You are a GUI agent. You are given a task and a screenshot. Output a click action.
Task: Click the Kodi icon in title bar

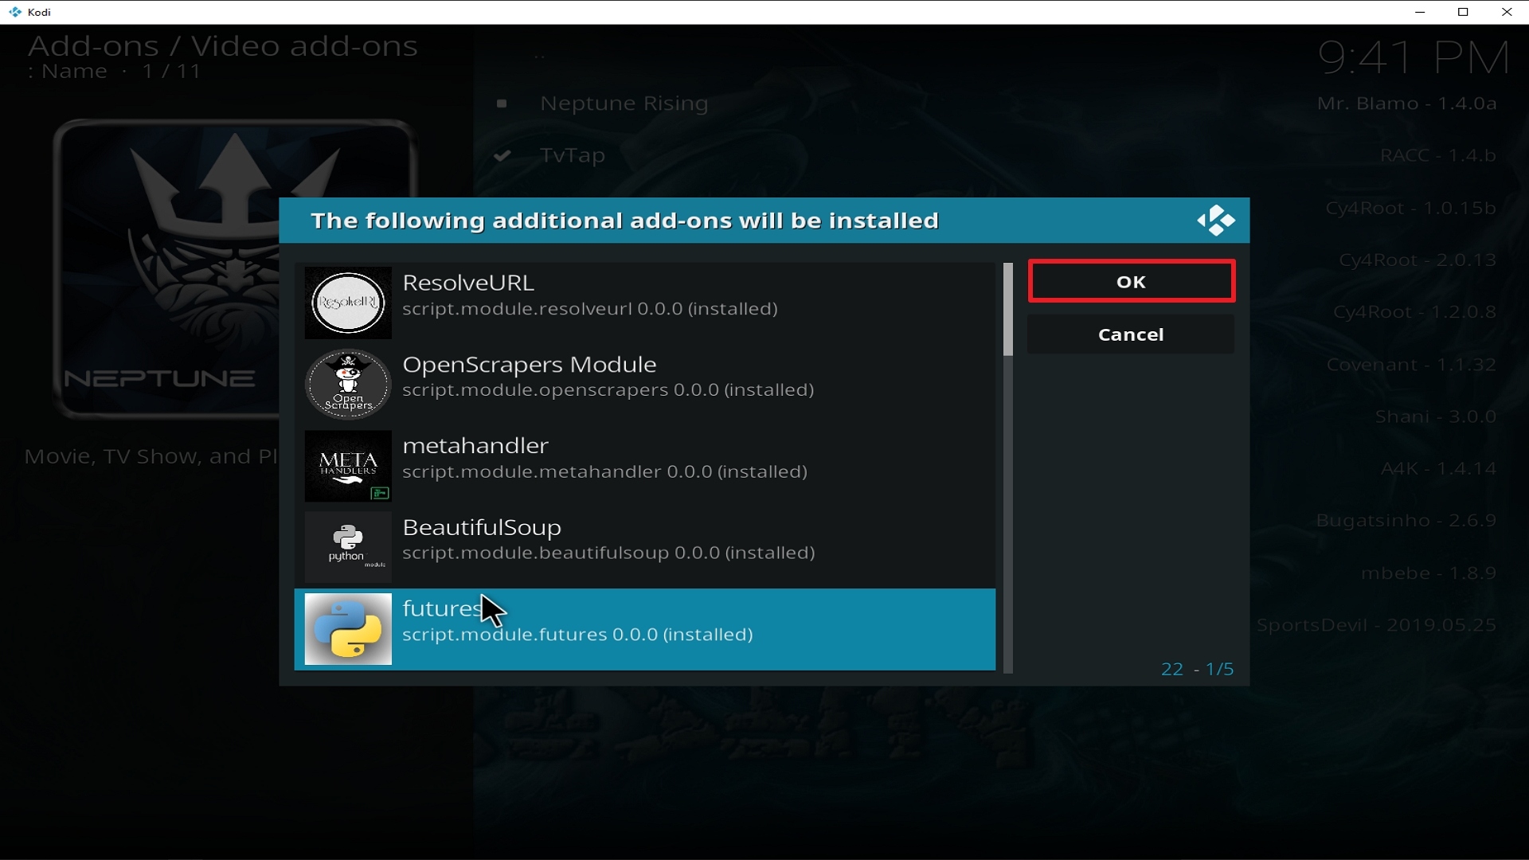14,12
